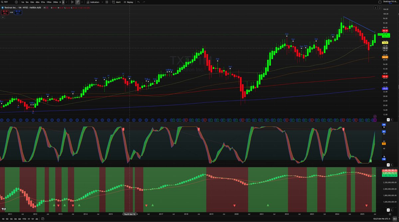Screen dimensions: 399x222
Task: Toggle log scale L on oscillator pane
Action: tap(392, 165)
